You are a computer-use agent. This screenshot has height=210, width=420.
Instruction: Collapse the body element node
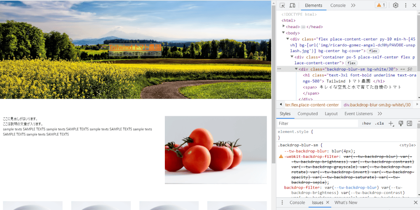pyautogui.click(x=284, y=33)
